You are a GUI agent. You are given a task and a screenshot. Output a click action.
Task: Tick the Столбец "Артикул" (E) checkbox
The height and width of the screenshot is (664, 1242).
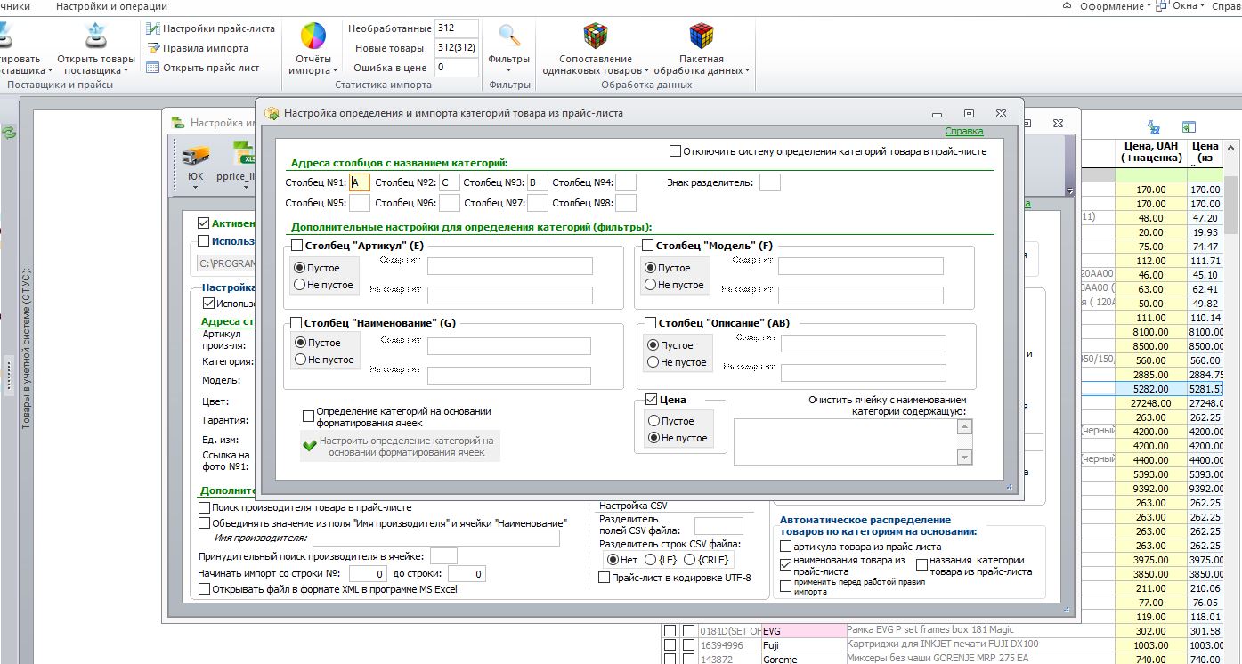coord(297,246)
